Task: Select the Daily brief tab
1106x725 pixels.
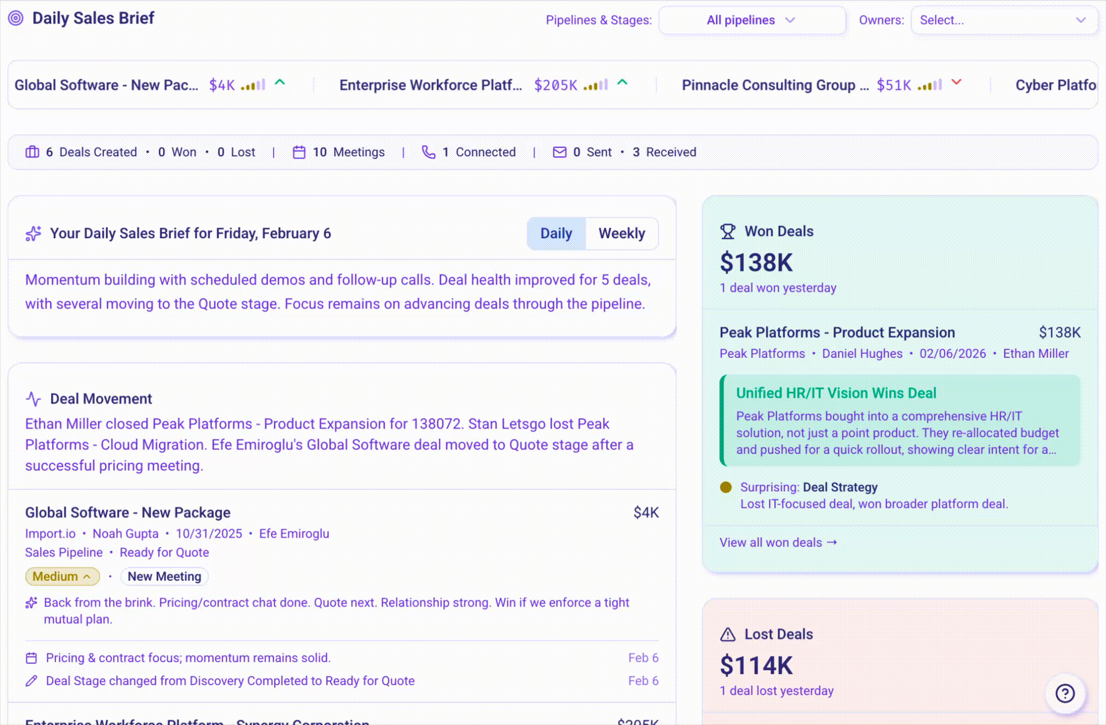Action: coord(556,233)
